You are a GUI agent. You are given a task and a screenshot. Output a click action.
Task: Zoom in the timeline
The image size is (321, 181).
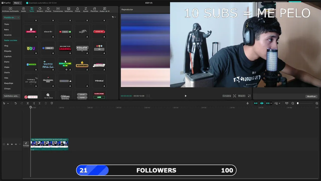coord(317,103)
